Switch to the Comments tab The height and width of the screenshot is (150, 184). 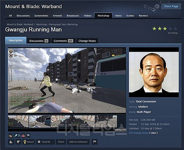click(x=63, y=41)
